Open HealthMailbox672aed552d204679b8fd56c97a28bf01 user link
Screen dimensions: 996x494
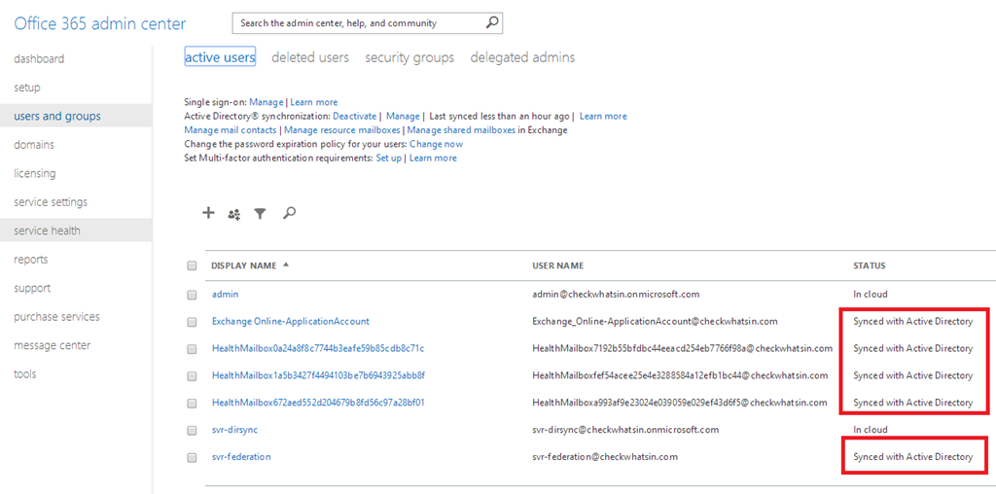tap(318, 403)
